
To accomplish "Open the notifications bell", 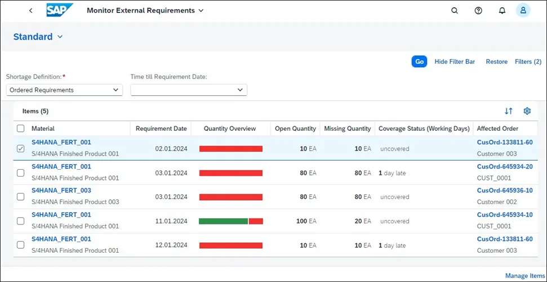I will (502, 11).
